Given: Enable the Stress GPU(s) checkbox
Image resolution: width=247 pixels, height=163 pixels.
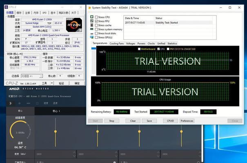Looking at the screenshot, I should point(96,37).
